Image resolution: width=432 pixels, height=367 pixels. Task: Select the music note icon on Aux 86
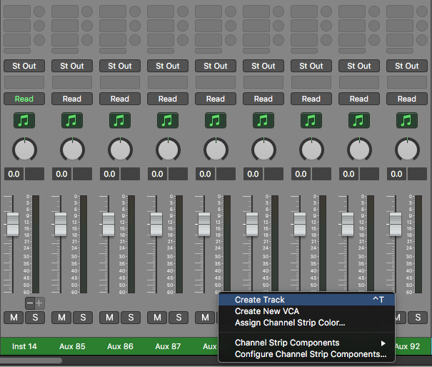[120, 121]
